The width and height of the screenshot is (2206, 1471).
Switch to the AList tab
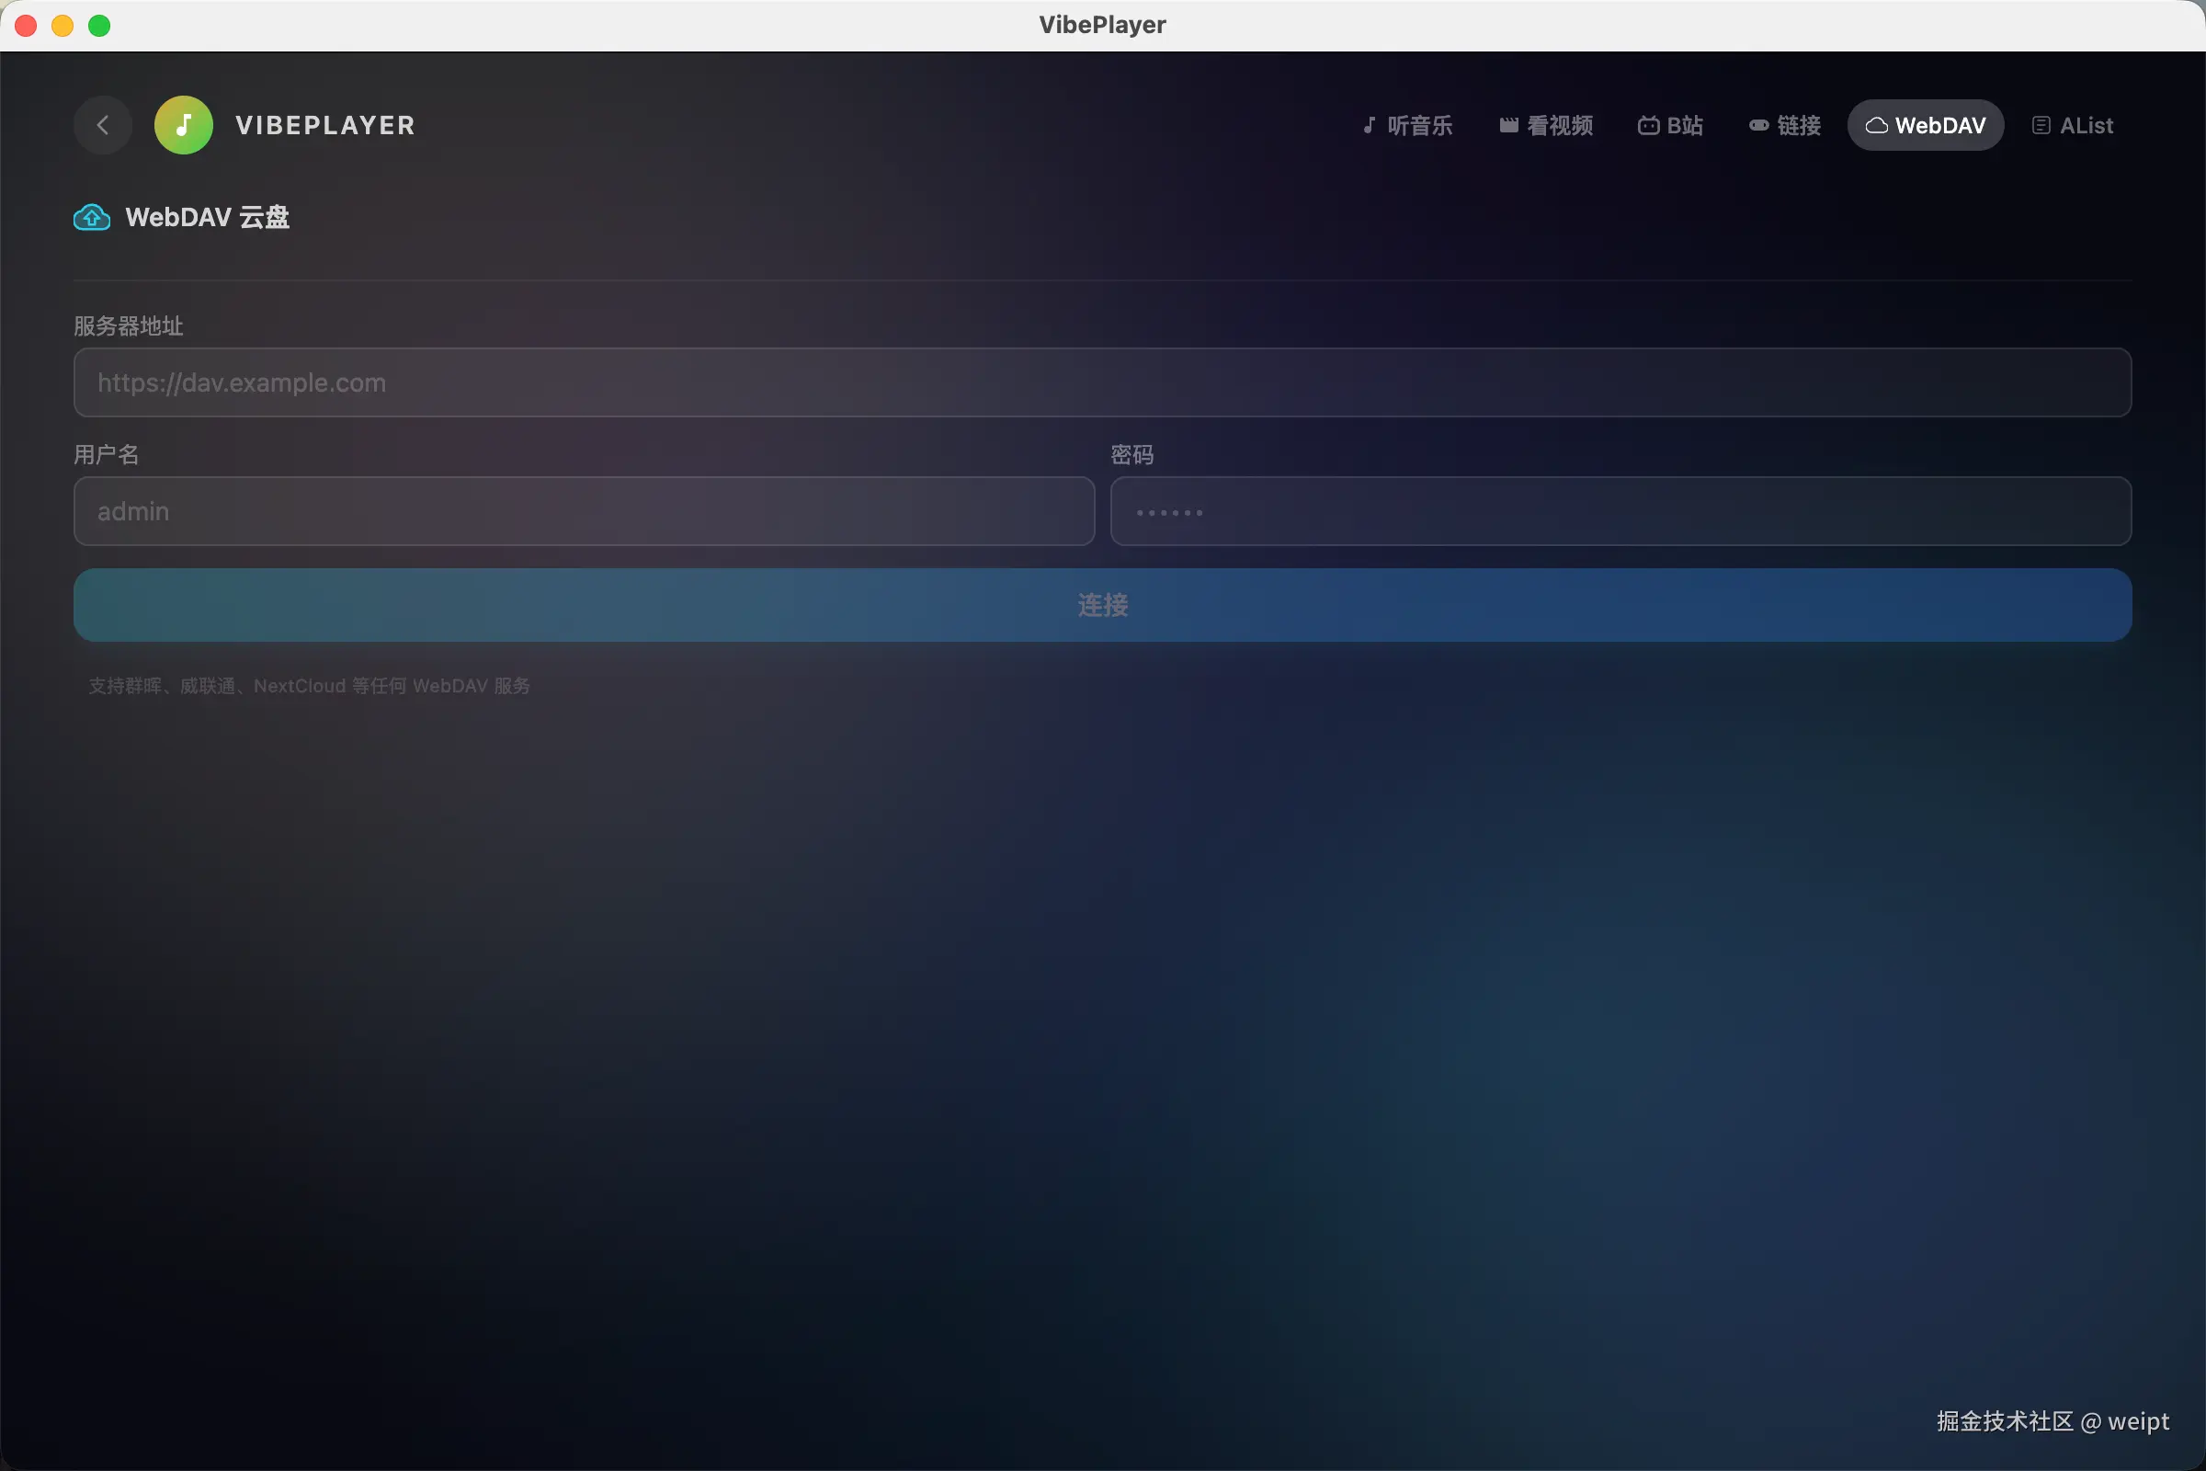pos(2073,125)
